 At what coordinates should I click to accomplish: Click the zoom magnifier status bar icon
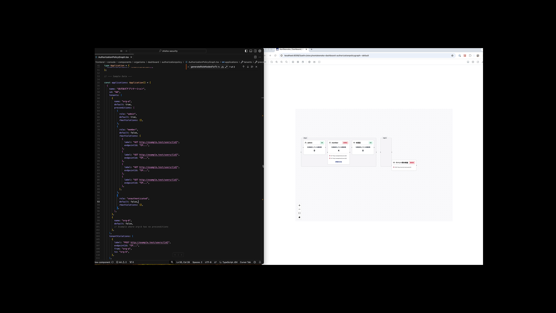pos(172,262)
